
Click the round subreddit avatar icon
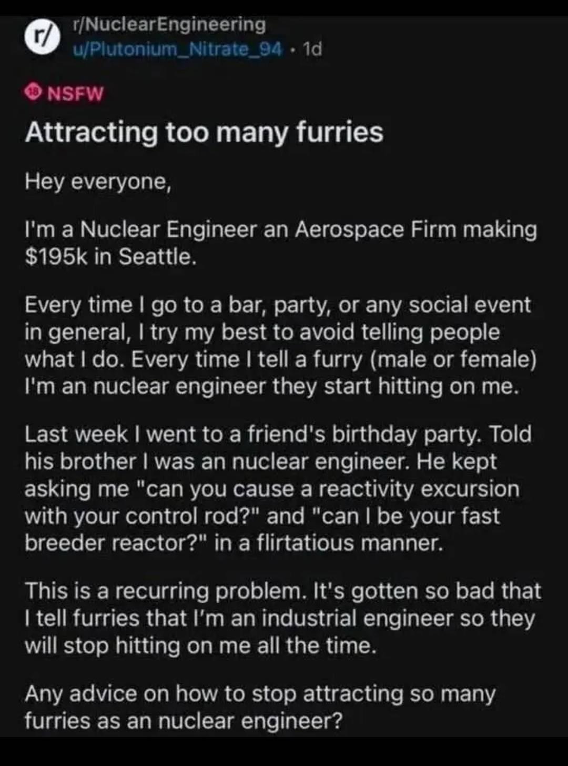pos(39,37)
